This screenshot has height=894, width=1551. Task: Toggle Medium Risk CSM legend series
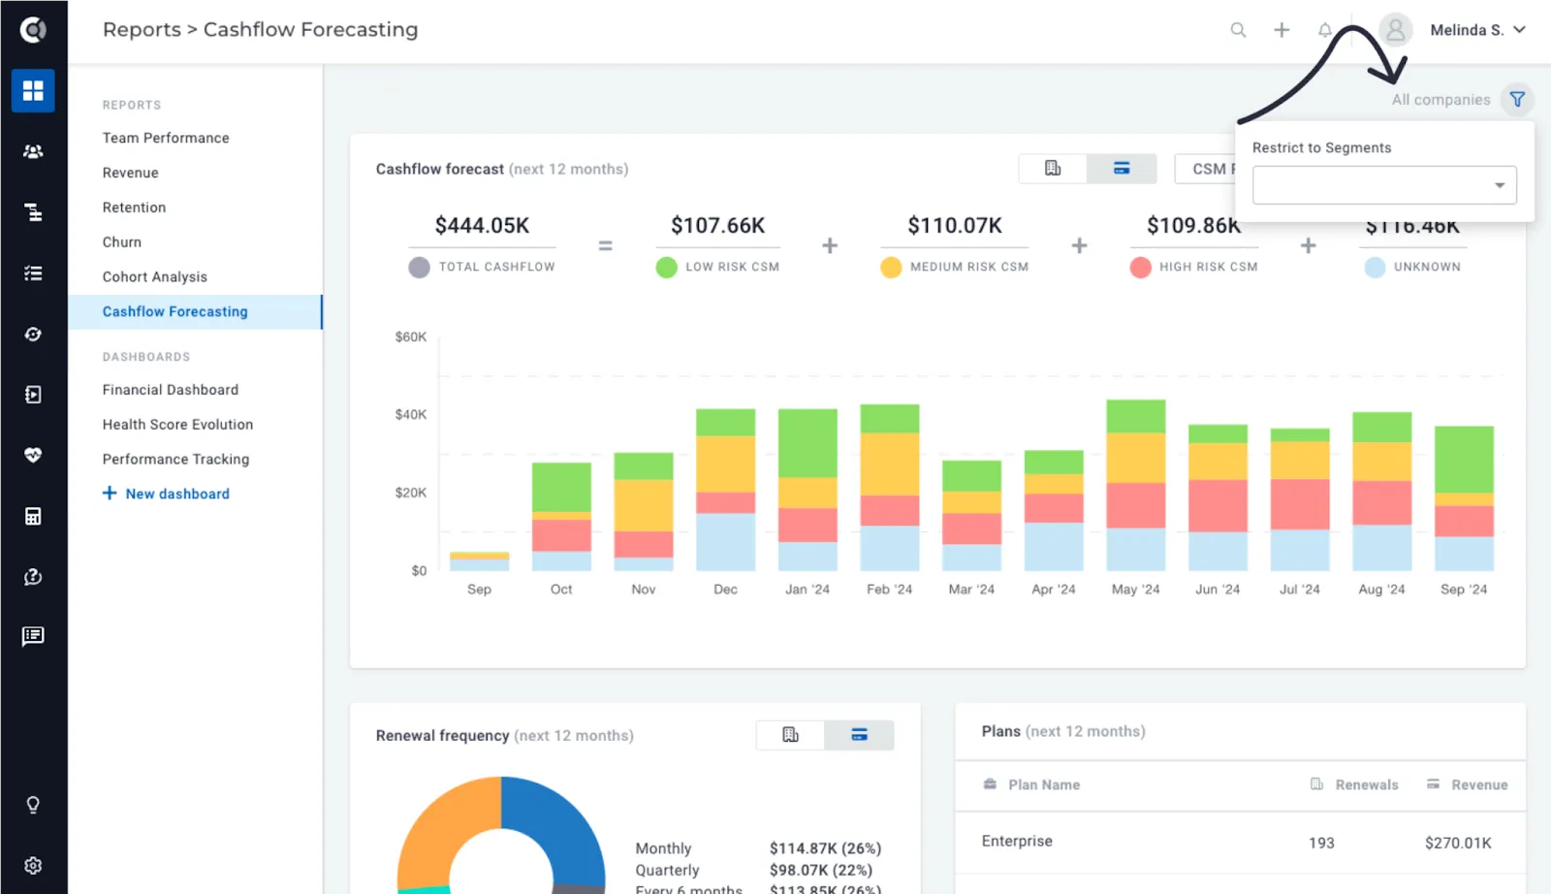[x=955, y=267]
